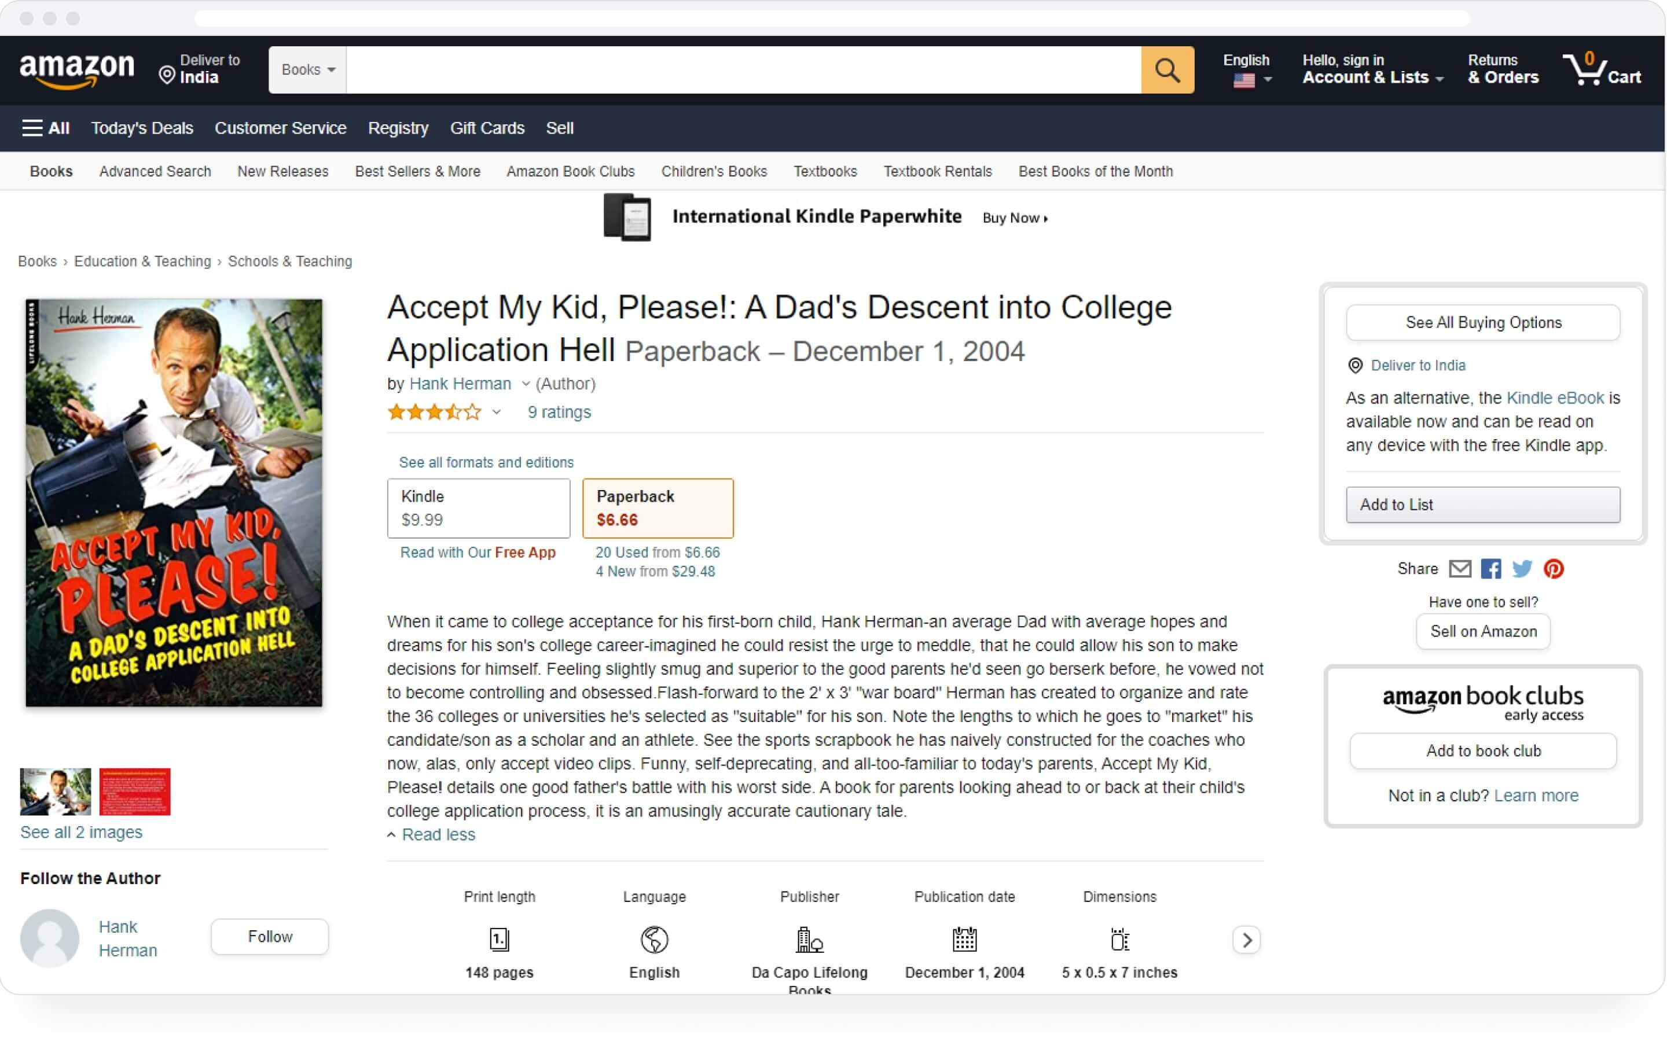Click Learn more about book clubs
The width and height of the screenshot is (1667, 1053).
click(1536, 795)
